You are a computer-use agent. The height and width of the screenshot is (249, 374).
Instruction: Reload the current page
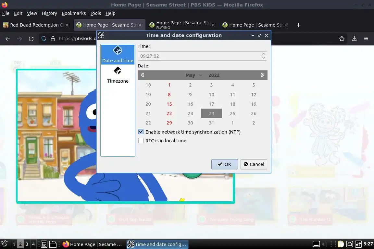pos(31,39)
